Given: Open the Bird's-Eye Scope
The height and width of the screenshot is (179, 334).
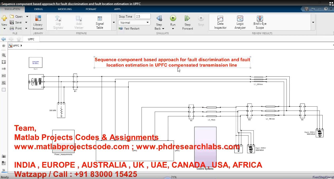Looking at the screenshot, I should 260,22.
